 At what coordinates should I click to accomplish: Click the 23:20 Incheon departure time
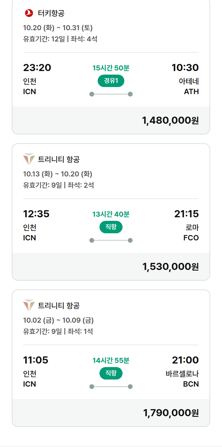37,67
